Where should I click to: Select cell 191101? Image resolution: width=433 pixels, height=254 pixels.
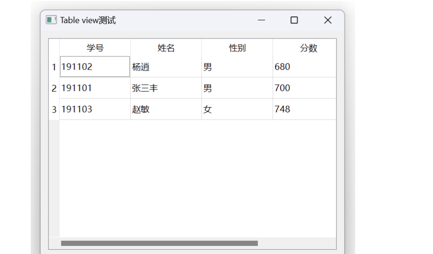(95, 88)
